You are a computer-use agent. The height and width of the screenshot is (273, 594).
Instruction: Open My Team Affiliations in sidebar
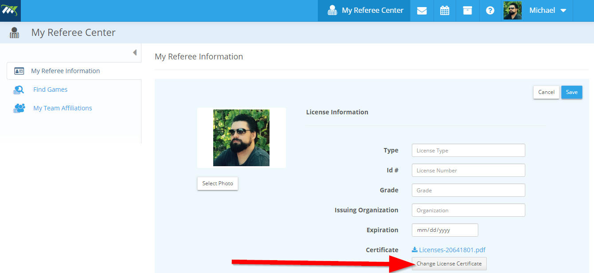pos(63,108)
